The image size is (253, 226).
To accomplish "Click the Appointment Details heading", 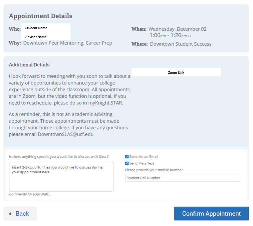I will pyautogui.click(x=40, y=16).
